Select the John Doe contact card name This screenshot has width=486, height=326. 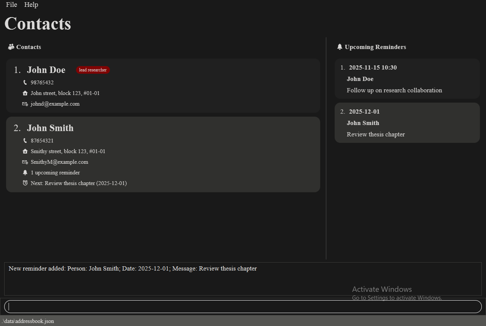pos(46,70)
